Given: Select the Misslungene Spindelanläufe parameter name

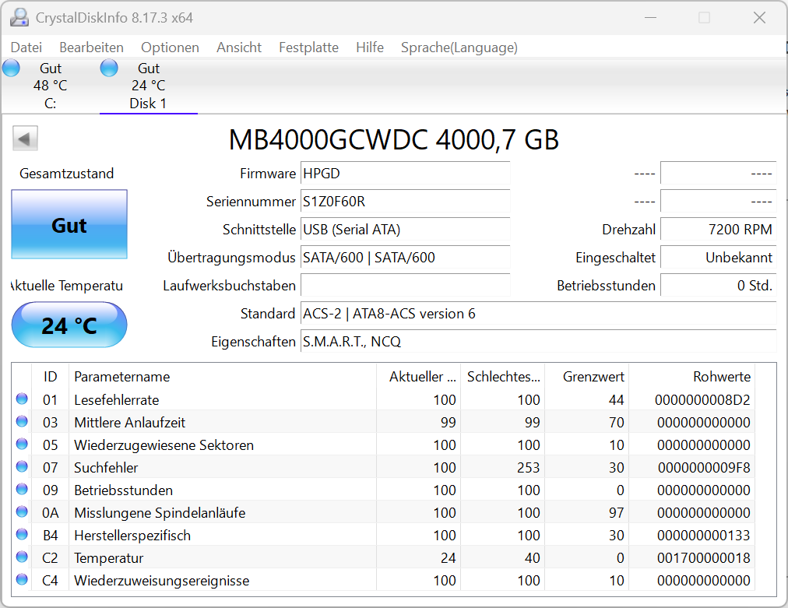Looking at the screenshot, I should tap(160, 513).
